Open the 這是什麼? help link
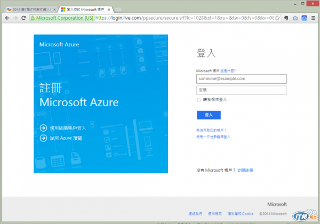This screenshot has width=320, height=224. [x=228, y=71]
